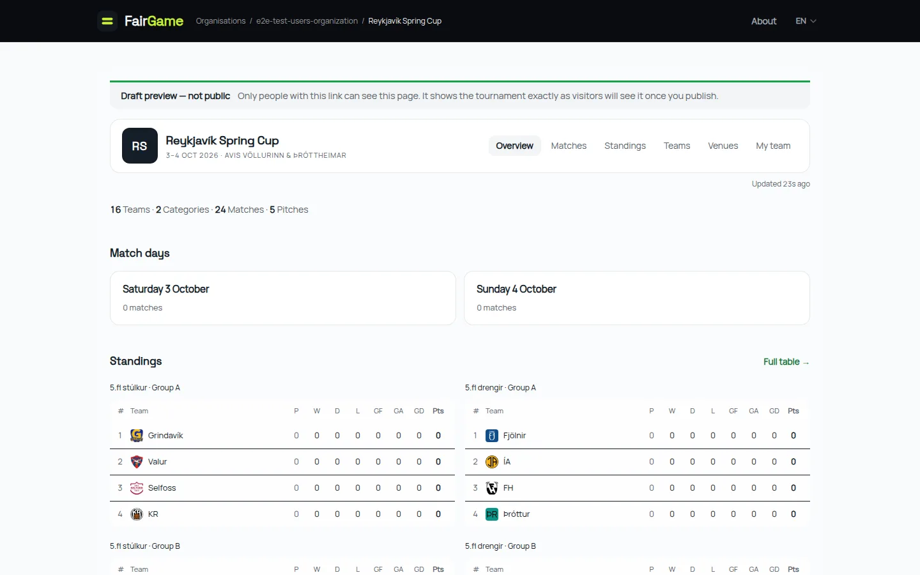Click the '5.fl drengir · Group B' heading

[500, 546]
